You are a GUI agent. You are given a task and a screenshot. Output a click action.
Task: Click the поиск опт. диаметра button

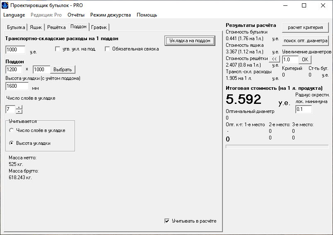(x=305, y=41)
